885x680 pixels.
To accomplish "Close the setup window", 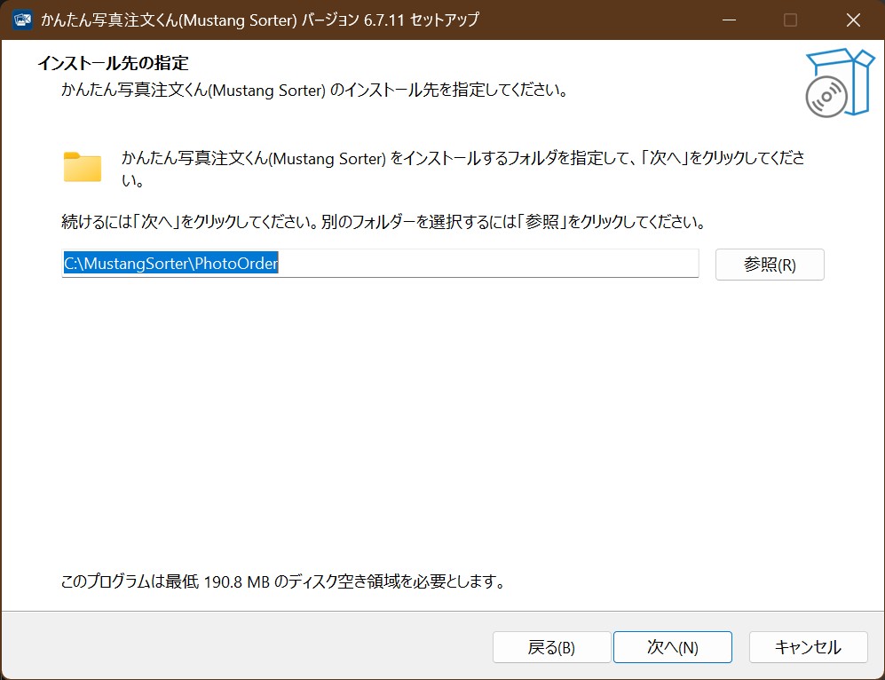I will pyautogui.click(x=853, y=20).
